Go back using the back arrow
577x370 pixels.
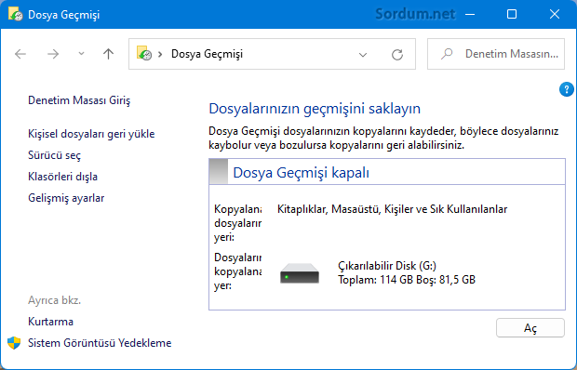(20, 54)
